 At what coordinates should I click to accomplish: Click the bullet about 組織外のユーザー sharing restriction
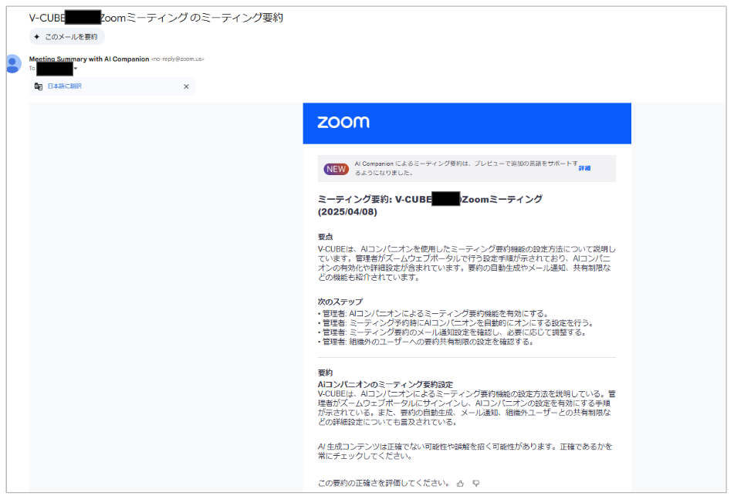coord(425,342)
